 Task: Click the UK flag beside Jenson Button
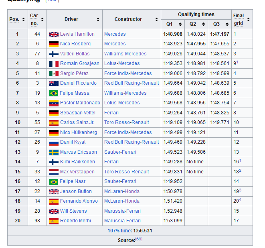pyautogui.click(x=54, y=191)
